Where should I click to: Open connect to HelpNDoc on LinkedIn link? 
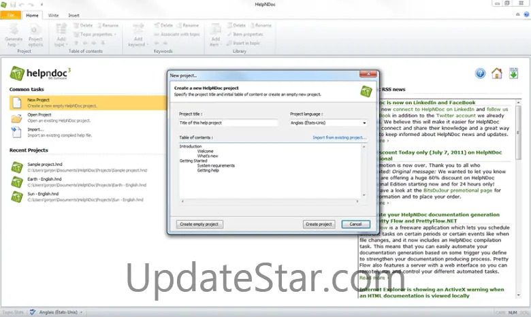[x=434, y=110]
